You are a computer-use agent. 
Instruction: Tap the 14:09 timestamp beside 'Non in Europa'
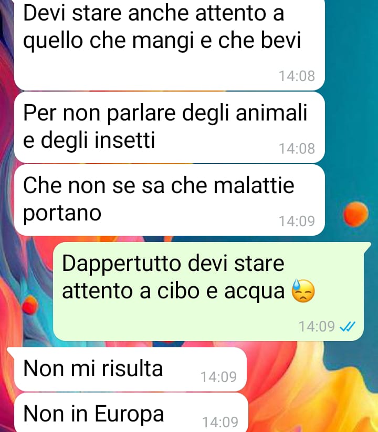[x=220, y=422]
